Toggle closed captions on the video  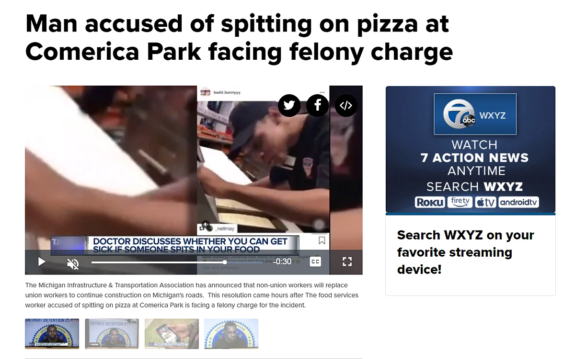tap(315, 261)
